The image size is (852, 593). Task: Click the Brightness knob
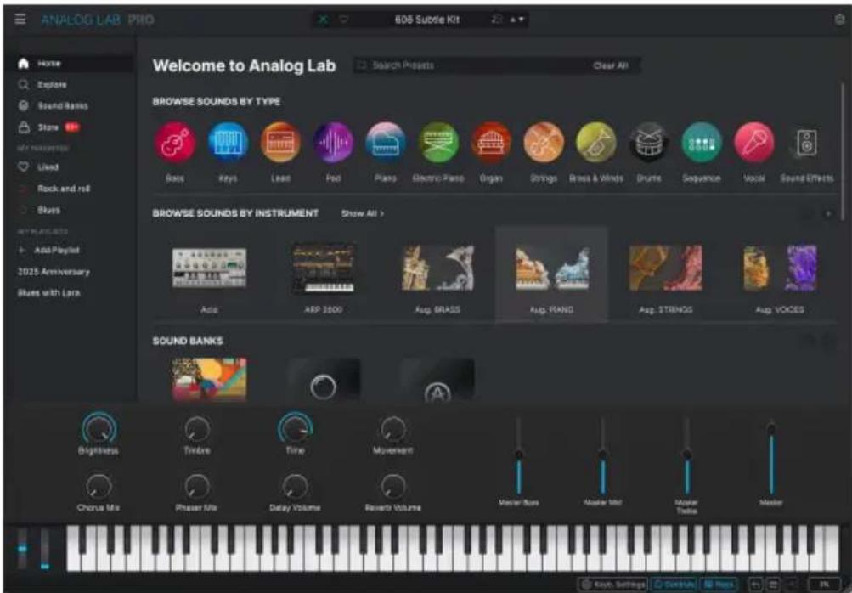pos(99,429)
